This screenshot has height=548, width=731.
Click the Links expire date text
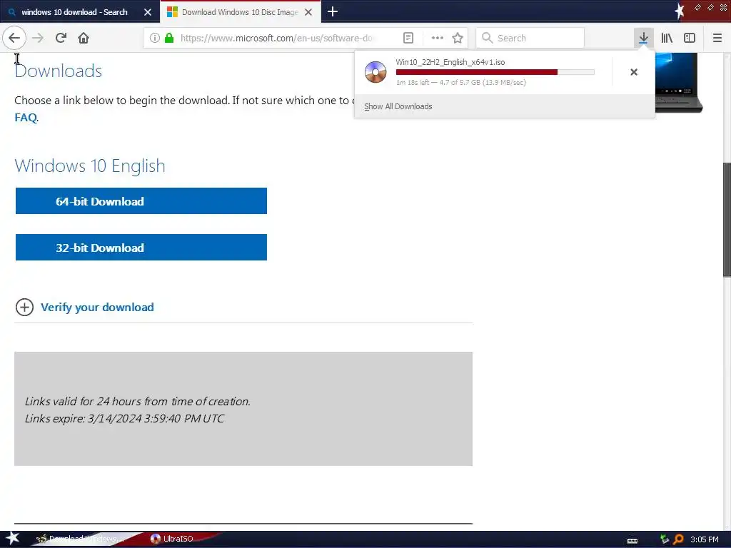click(x=124, y=418)
